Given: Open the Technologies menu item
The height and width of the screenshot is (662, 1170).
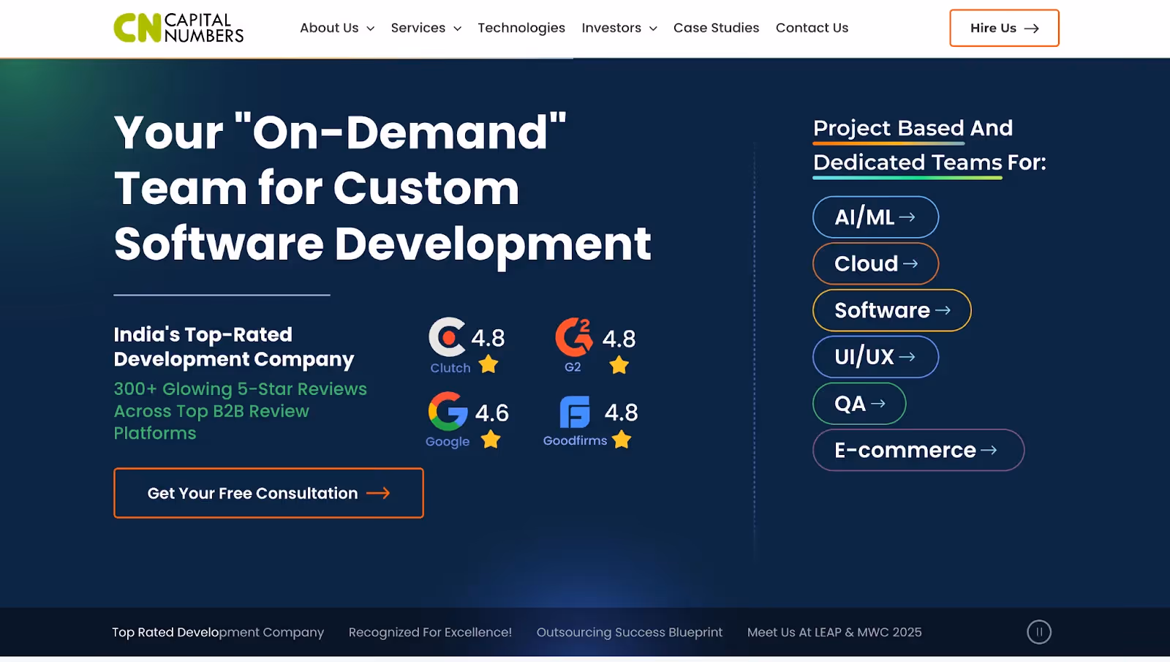Looking at the screenshot, I should pos(521,28).
